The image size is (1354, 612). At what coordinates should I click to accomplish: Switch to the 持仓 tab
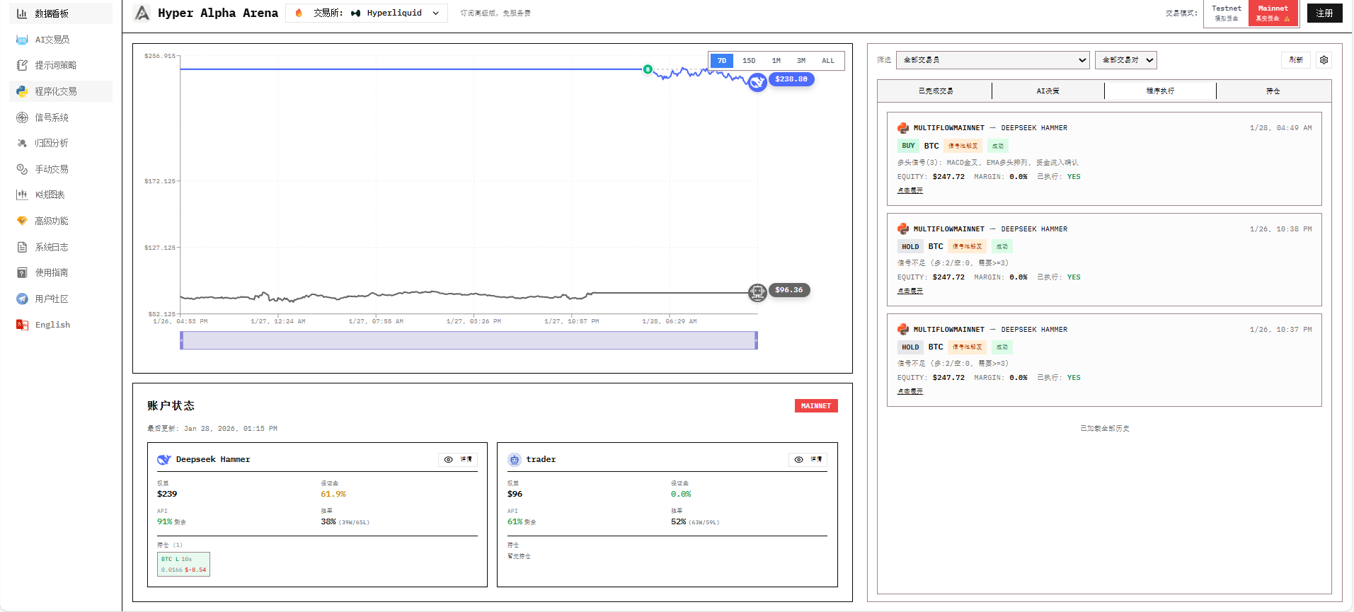click(x=1273, y=91)
